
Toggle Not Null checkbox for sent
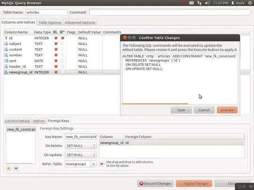pos(56,61)
